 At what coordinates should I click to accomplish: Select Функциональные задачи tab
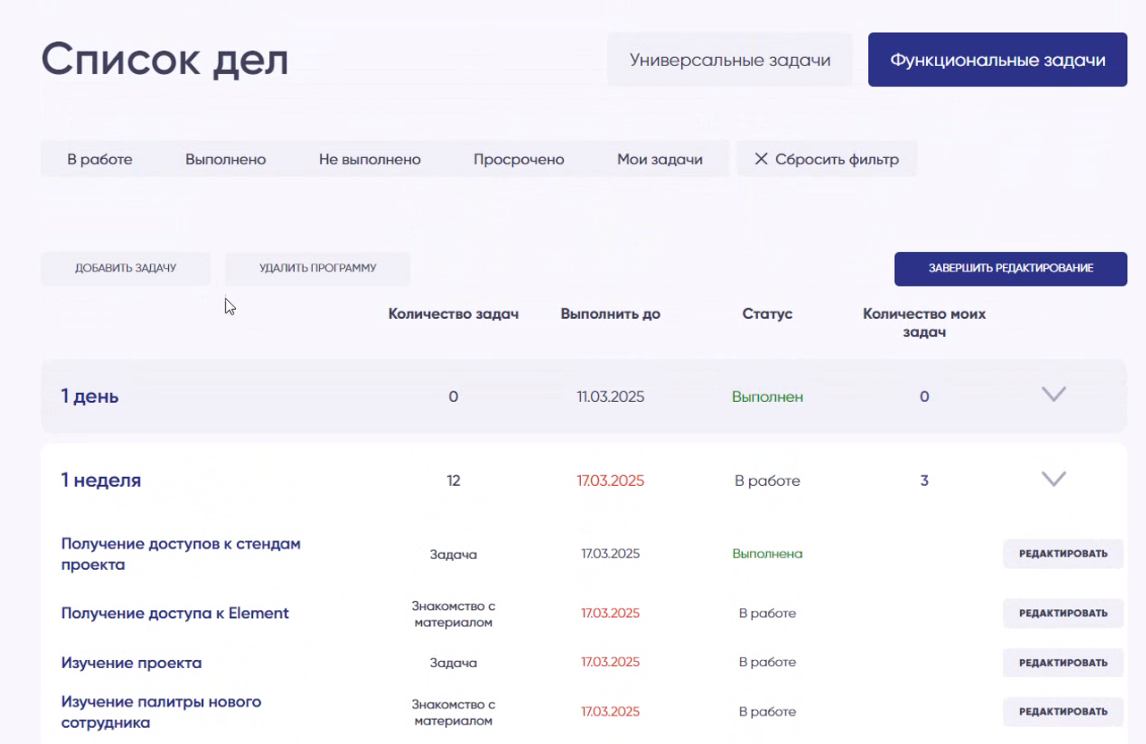click(x=997, y=61)
